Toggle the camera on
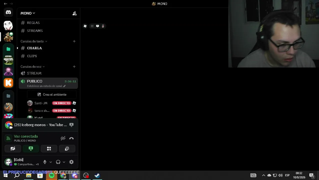This screenshot has height=180, width=319. [x=13, y=148]
